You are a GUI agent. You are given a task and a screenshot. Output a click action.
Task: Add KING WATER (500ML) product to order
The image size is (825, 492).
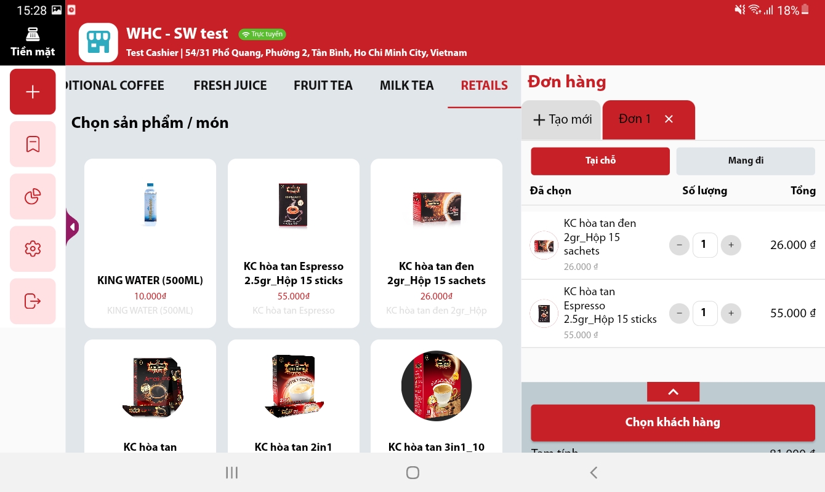(150, 244)
